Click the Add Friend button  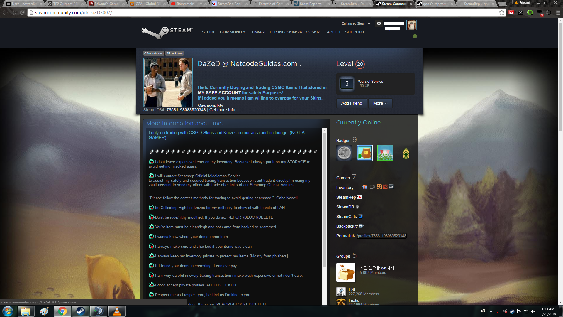pyautogui.click(x=351, y=103)
